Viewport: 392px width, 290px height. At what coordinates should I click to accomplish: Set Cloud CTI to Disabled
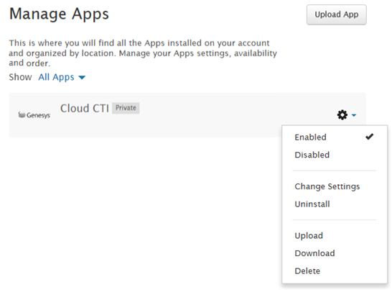(x=312, y=155)
